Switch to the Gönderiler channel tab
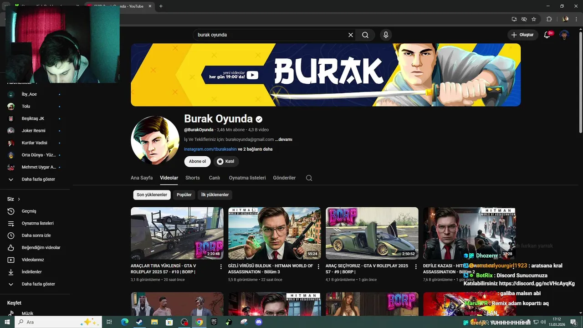Image resolution: width=583 pixels, height=328 pixels. [x=284, y=178]
